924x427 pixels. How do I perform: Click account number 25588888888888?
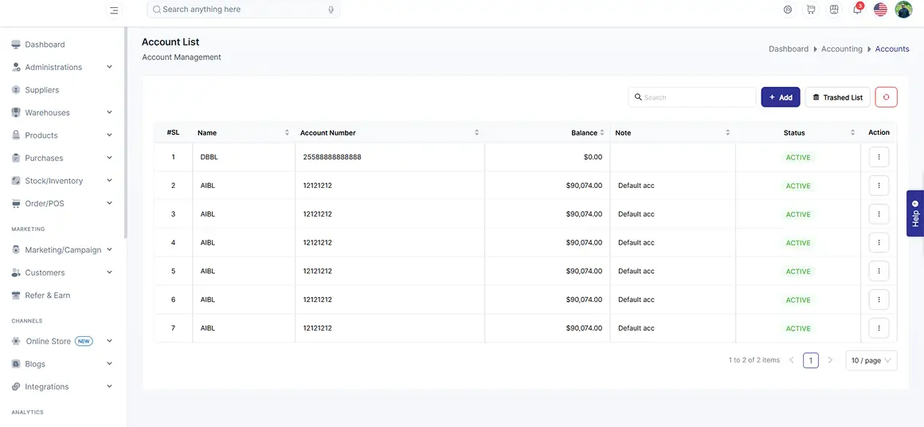(x=332, y=157)
